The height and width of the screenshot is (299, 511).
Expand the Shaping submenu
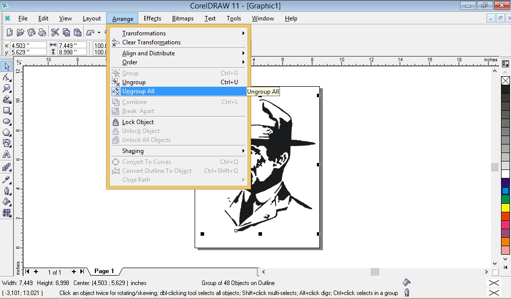pos(178,151)
